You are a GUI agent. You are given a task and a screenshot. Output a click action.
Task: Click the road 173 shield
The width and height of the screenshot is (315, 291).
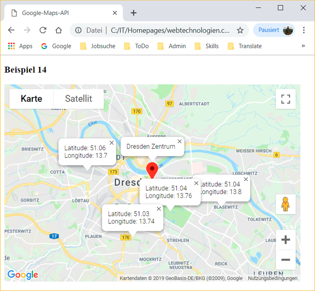click(x=113, y=172)
